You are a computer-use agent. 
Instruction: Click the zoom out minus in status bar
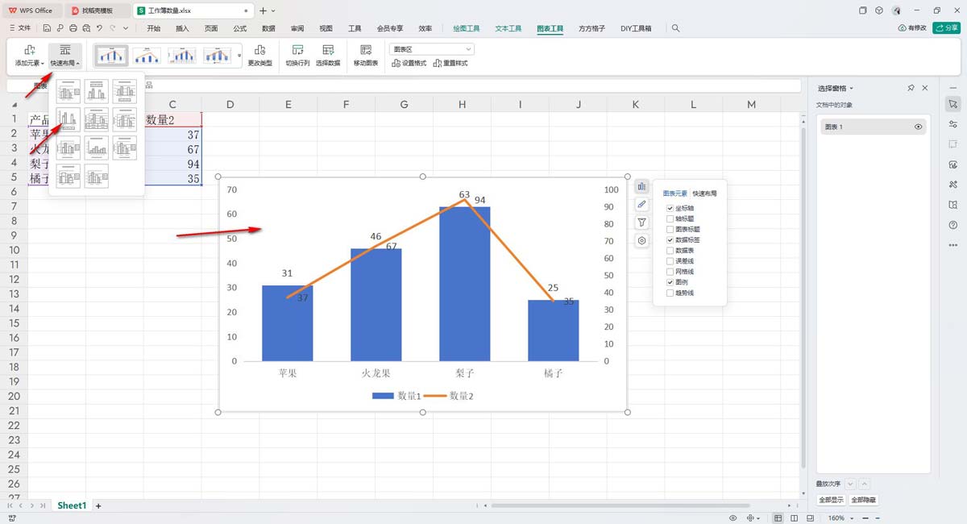[866, 518]
